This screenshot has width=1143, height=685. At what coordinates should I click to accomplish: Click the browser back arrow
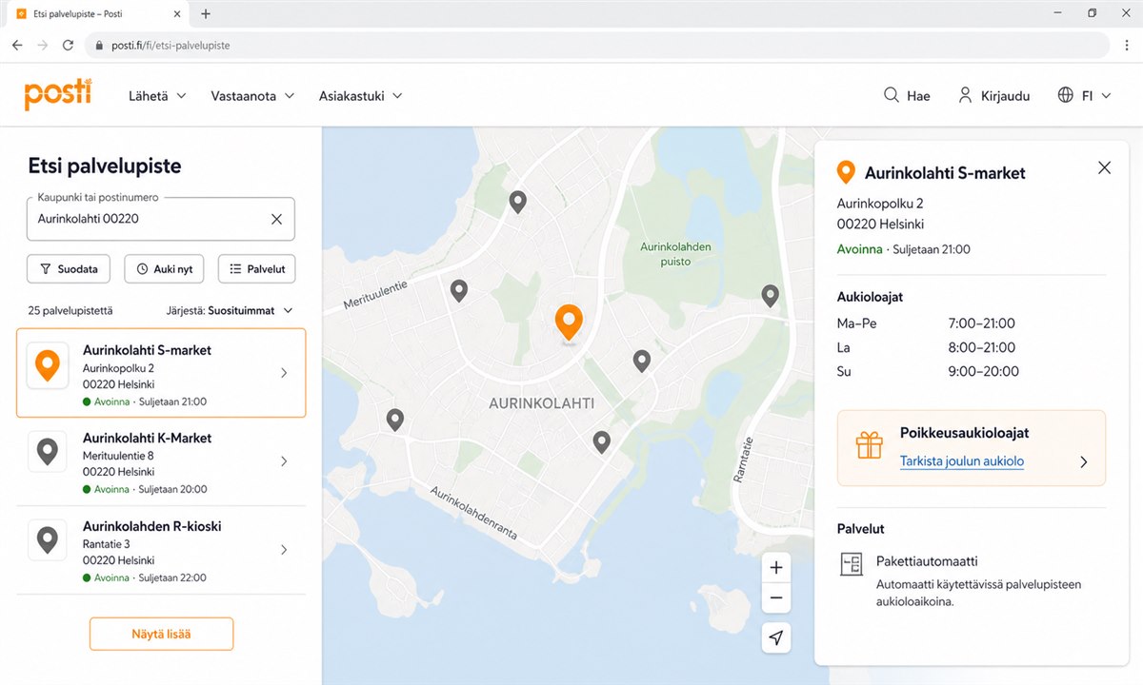(x=17, y=45)
